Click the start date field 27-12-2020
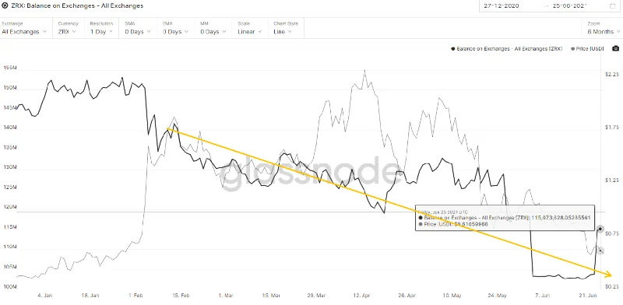 point(502,6)
